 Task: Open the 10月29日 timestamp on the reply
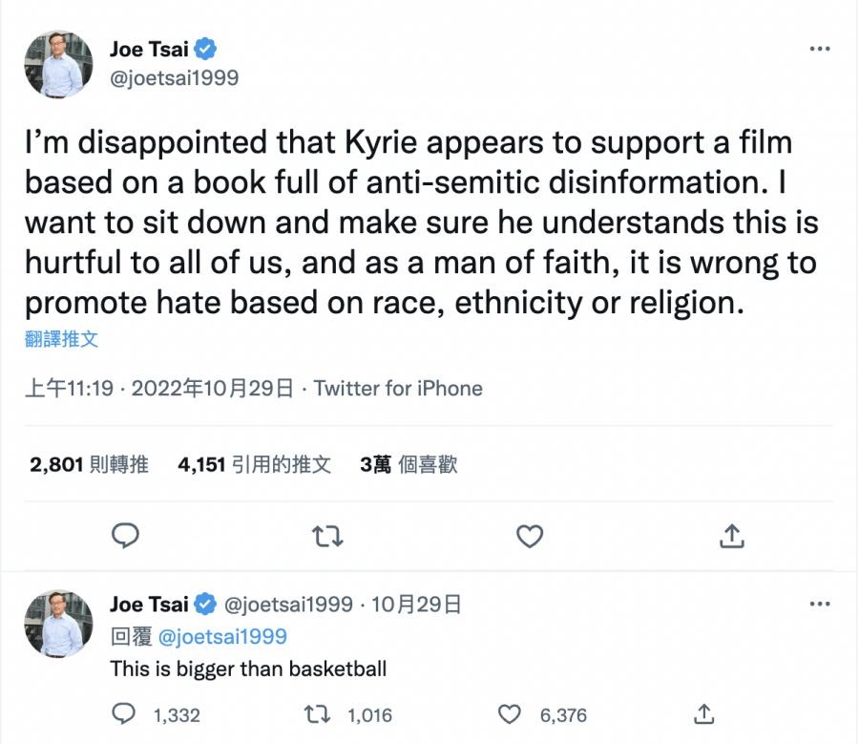pyautogui.click(x=416, y=605)
